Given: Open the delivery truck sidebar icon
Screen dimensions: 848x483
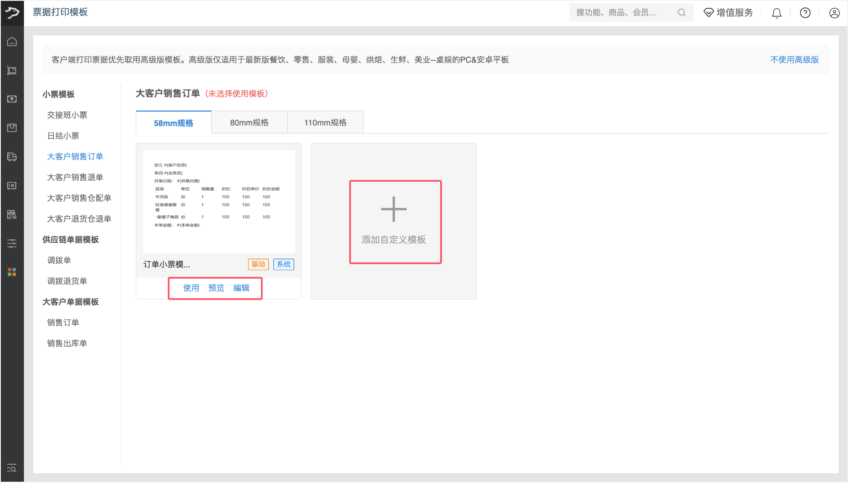Looking at the screenshot, I should (x=12, y=156).
